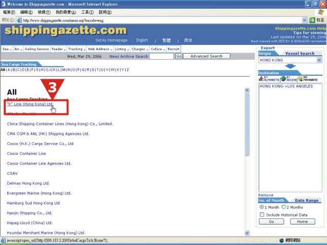The height and width of the screenshot is (245, 327).
Task: Open the 檢視(V) View menu
Action: point(44,12)
